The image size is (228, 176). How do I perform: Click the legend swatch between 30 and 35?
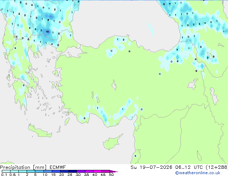[81, 171]
